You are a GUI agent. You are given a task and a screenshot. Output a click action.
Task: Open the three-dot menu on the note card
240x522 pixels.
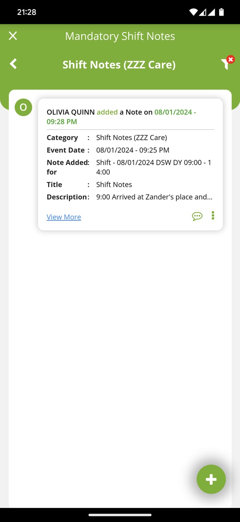point(213,216)
